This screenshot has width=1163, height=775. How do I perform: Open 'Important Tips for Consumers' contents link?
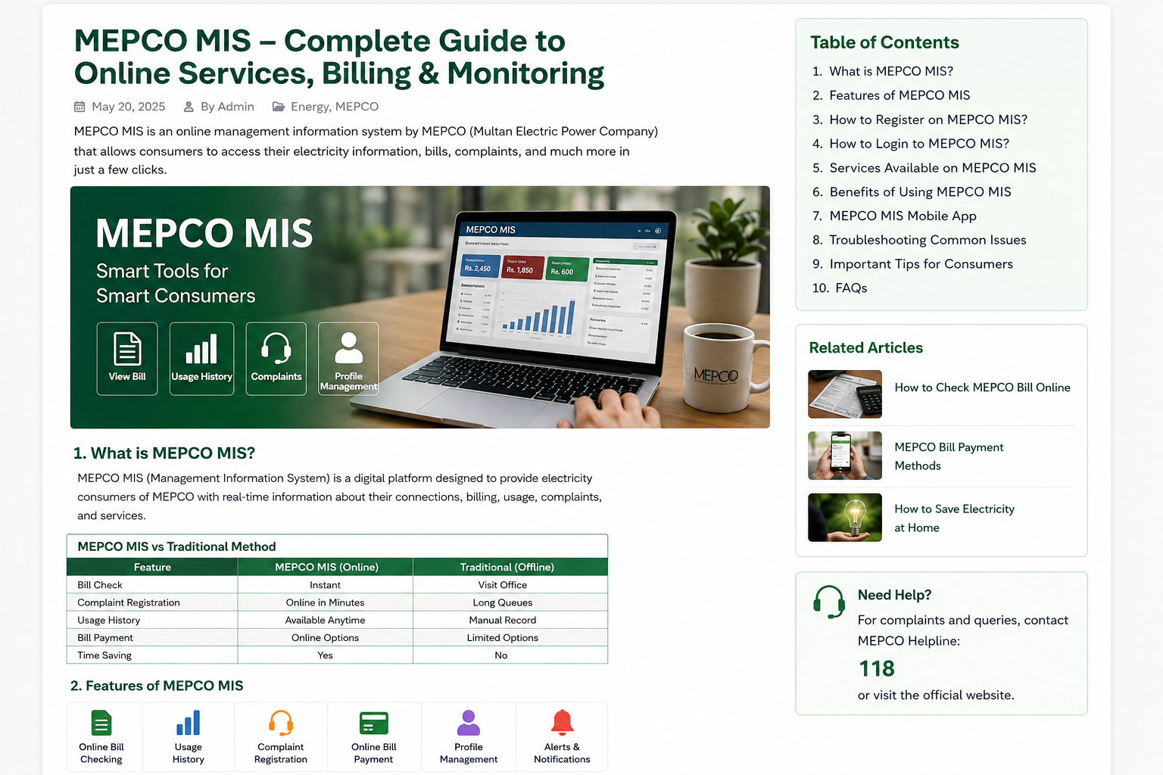click(x=921, y=264)
